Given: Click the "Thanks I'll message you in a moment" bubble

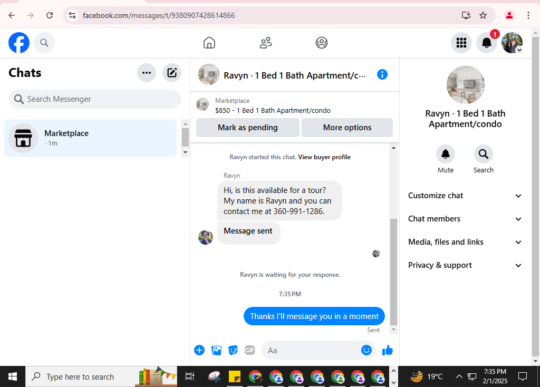Looking at the screenshot, I should click(314, 316).
